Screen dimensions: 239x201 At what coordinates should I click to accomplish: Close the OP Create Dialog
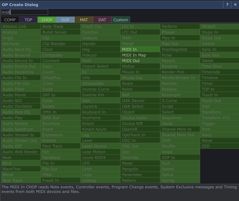pyautogui.click(x=235, y=5)
